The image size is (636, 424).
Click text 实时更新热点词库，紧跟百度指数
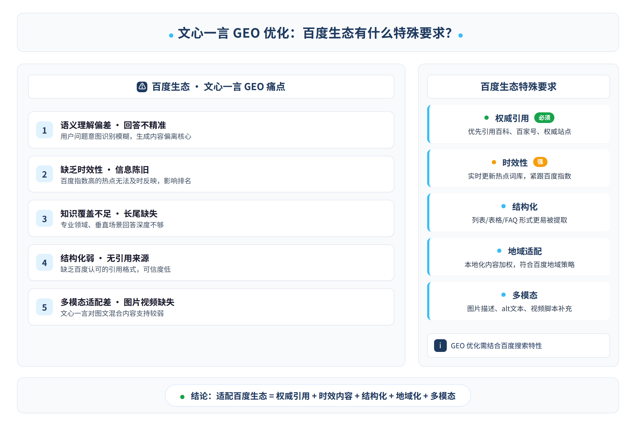(519, 176)
